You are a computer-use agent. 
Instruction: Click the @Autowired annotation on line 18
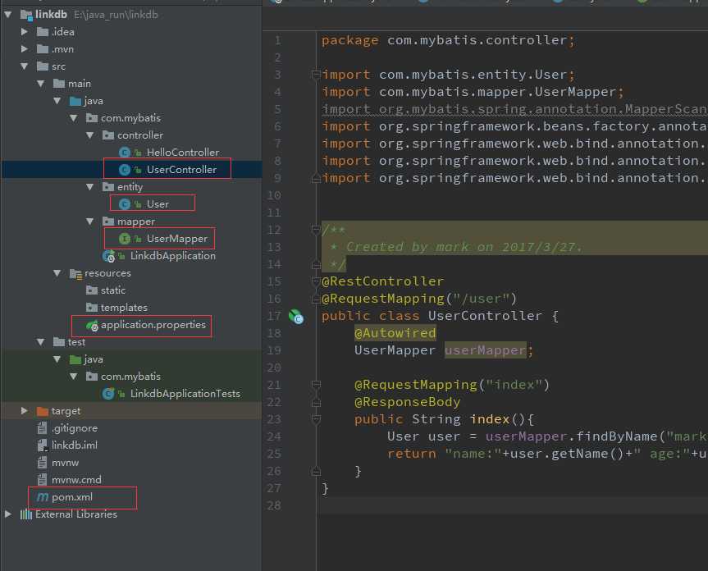pos(395,333)
